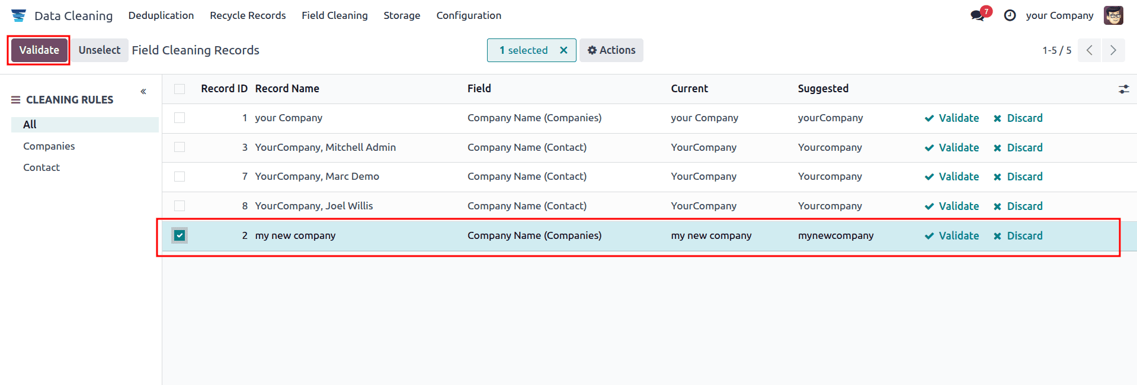
Task: Open optional columns adjust icon
Action: coord(1123,89)
